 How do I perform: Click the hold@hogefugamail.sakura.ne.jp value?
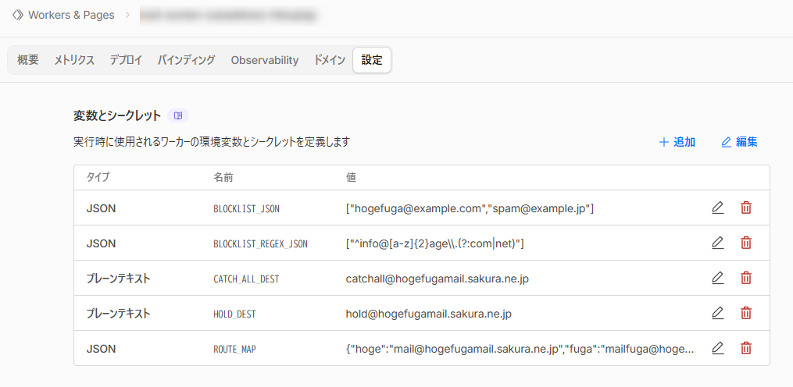(x=429, y=314)
